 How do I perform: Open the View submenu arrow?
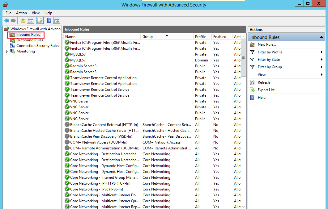point(321,74)
